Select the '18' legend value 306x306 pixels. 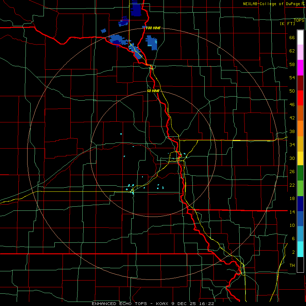coord(292,199)
